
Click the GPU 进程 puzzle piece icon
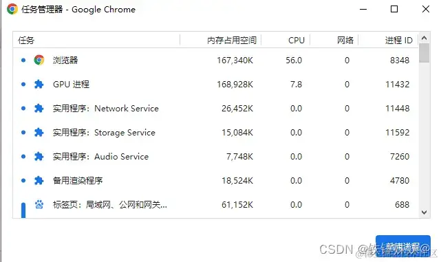click(x=39, y=85)
